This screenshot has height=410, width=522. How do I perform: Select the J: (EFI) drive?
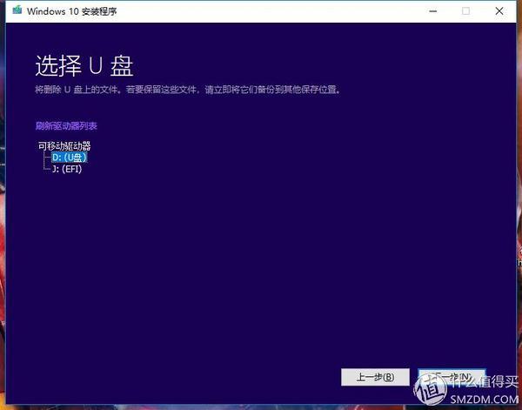67,169
